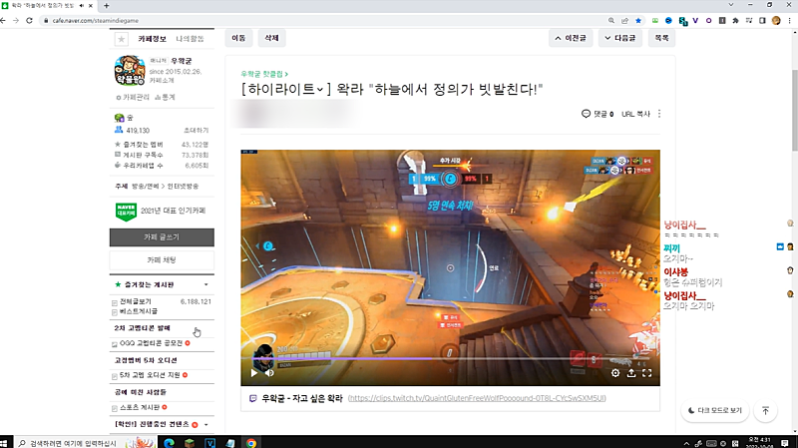Screen dimensions: 798x448
Task: Click the 카페 글쓰기 write button
Action: pyautogui.click(x=162, y=237)
